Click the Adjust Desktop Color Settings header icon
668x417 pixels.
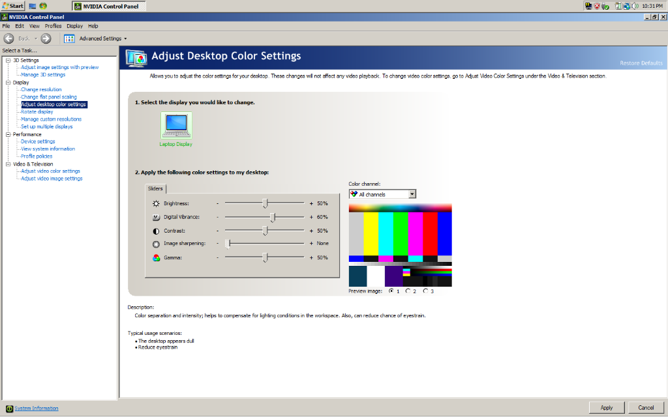[137, 58]
